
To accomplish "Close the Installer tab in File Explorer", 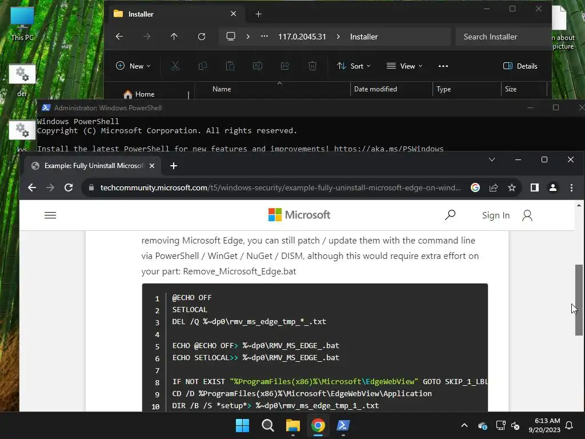I will (234, 14).
